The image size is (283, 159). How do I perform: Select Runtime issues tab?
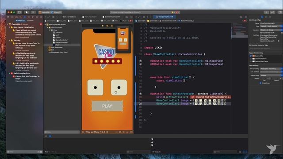(x=31, y=21)
